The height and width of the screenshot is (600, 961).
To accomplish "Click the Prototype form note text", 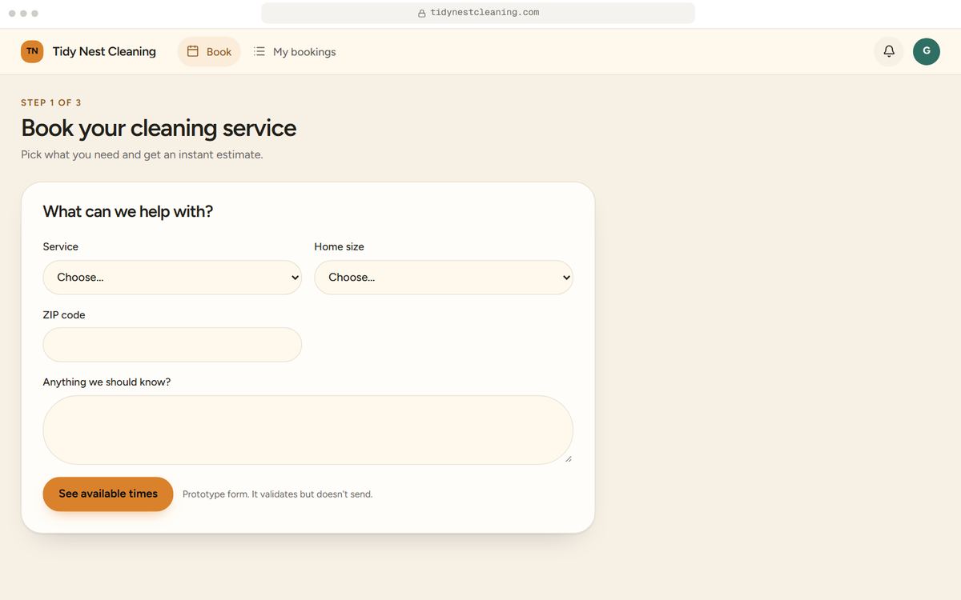I will point(278,494).
